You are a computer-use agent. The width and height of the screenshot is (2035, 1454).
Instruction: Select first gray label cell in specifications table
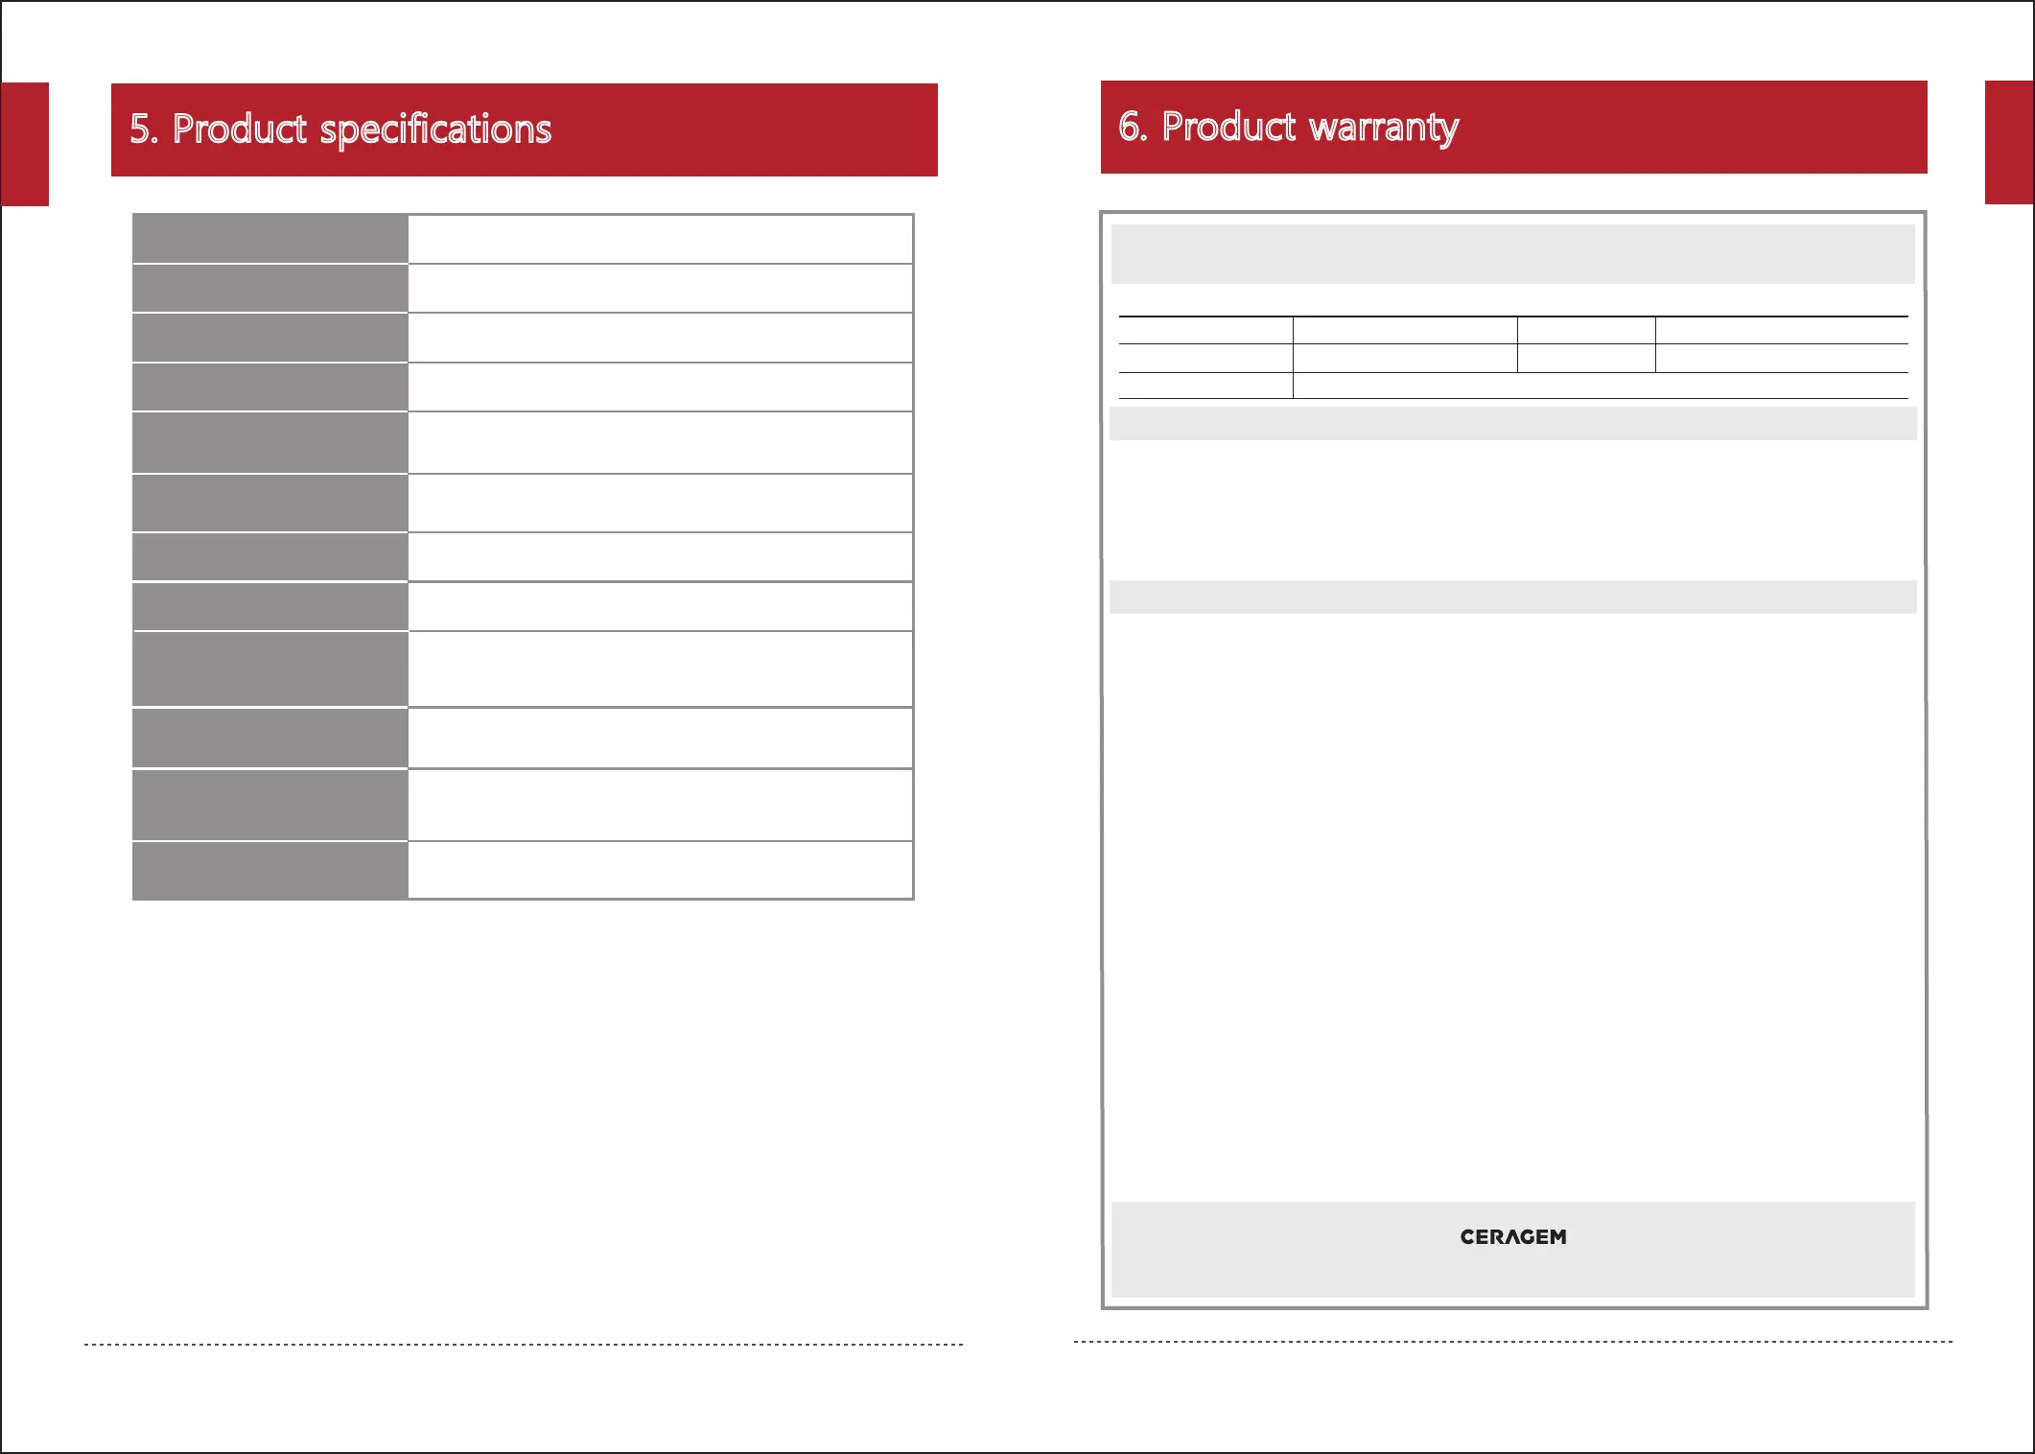[269, 238]
